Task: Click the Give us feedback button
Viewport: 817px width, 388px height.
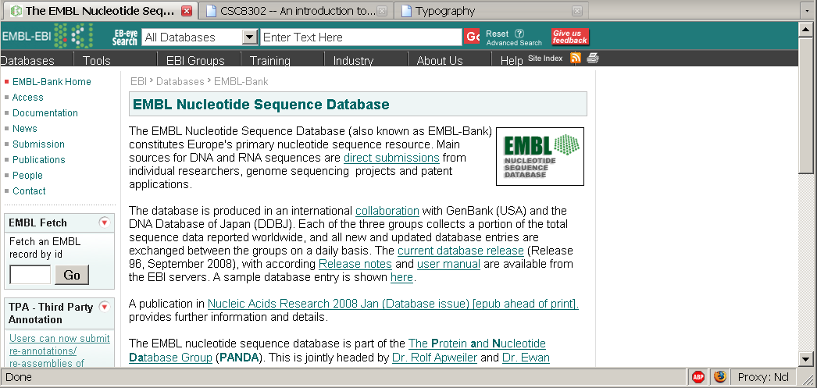Action: click(569, 37)
